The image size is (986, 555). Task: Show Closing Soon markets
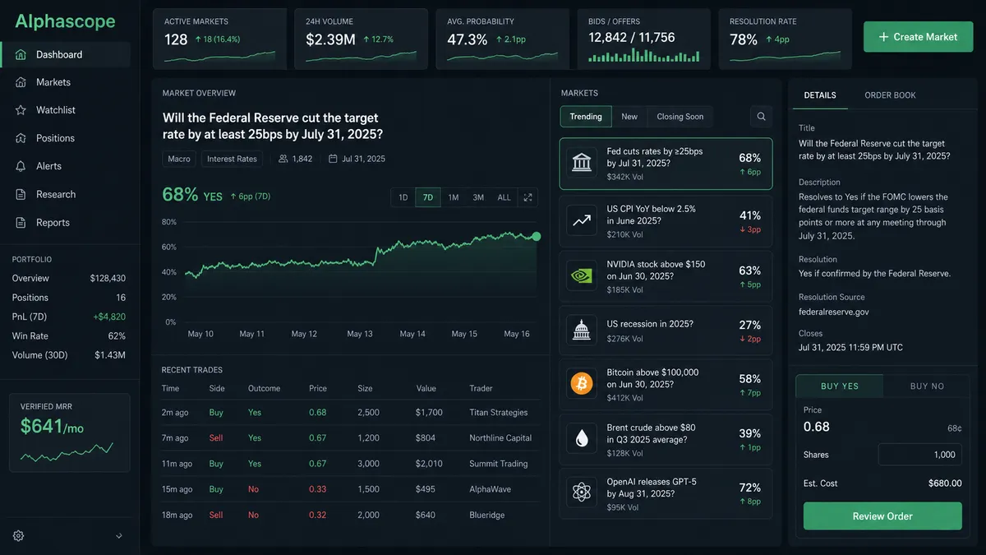[x=680, y=117]
